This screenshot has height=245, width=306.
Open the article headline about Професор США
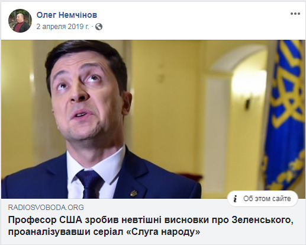(x=151, y=226)
